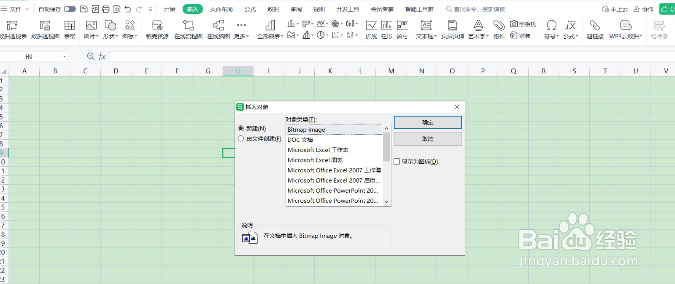
Task: Click the object list scroll down arrow
Action: (386, 202)
